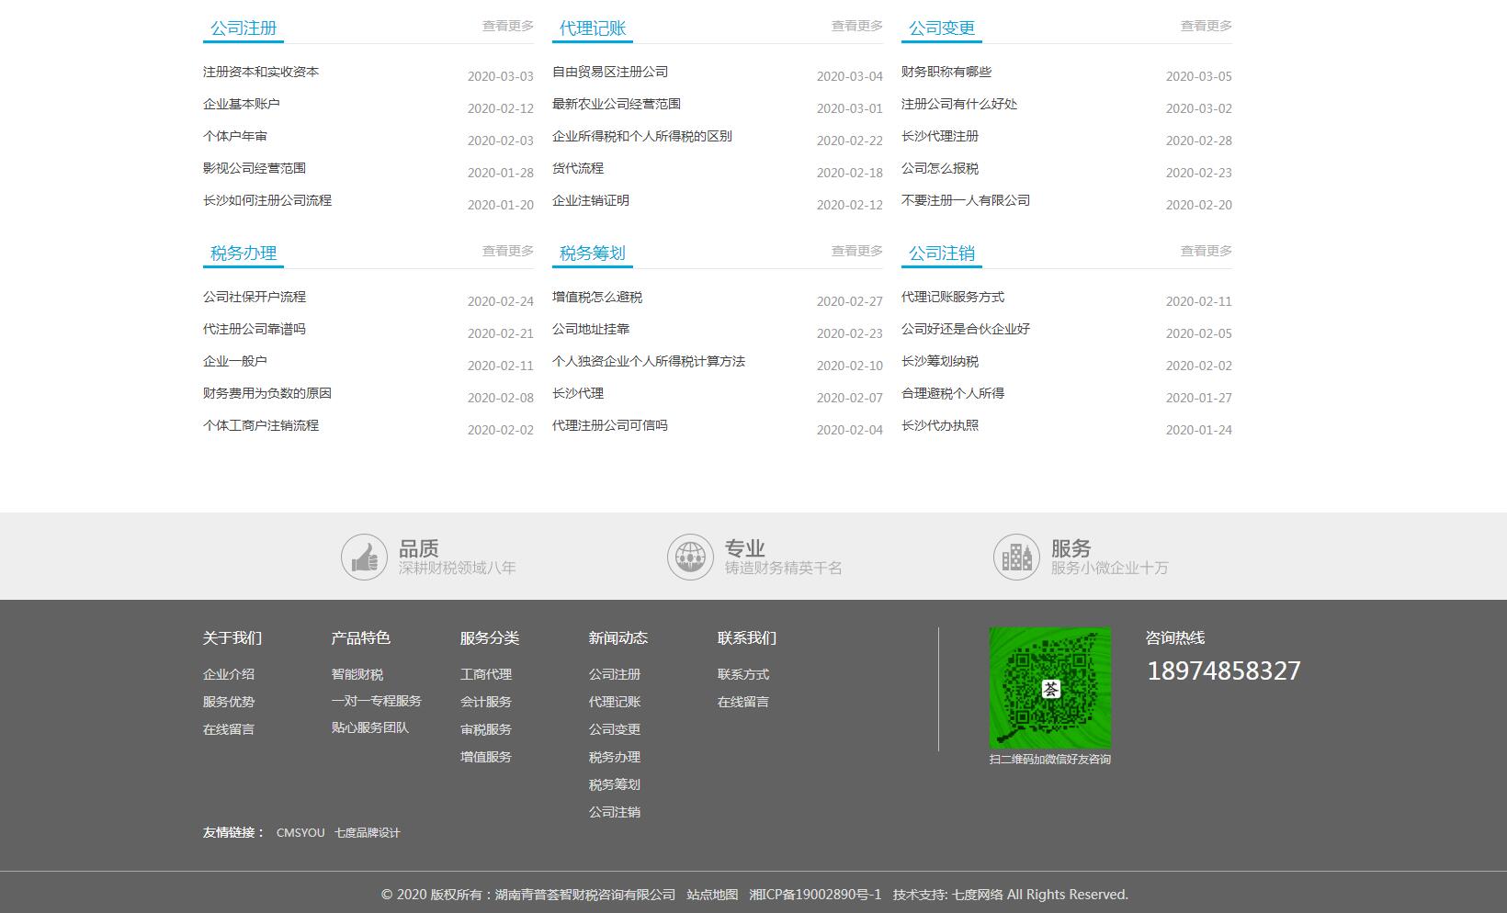1507x913 pixels.
Task: Open article 公司社保开户流程
Action: coord(255,297)
